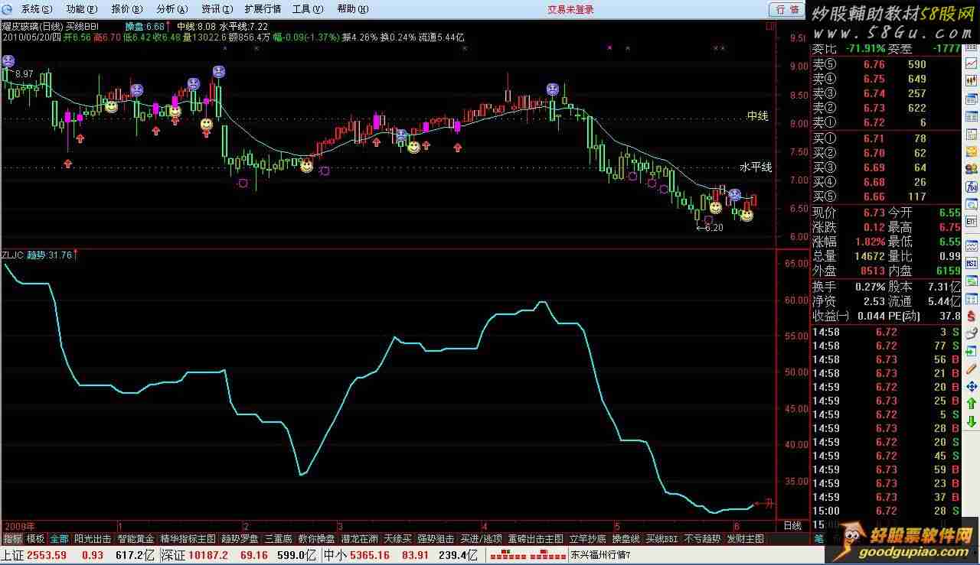Click the 买① price 6.71
Viewport: 980px width, 565px height.
pos(874,139)
